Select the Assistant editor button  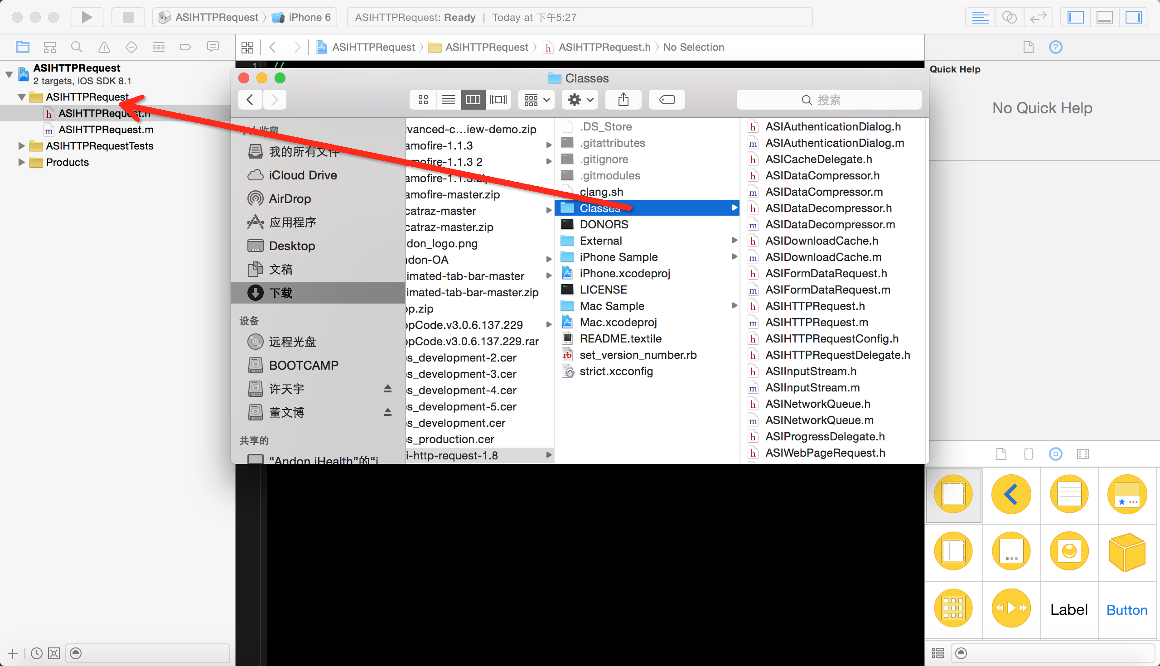click(x=1009, y=17)
